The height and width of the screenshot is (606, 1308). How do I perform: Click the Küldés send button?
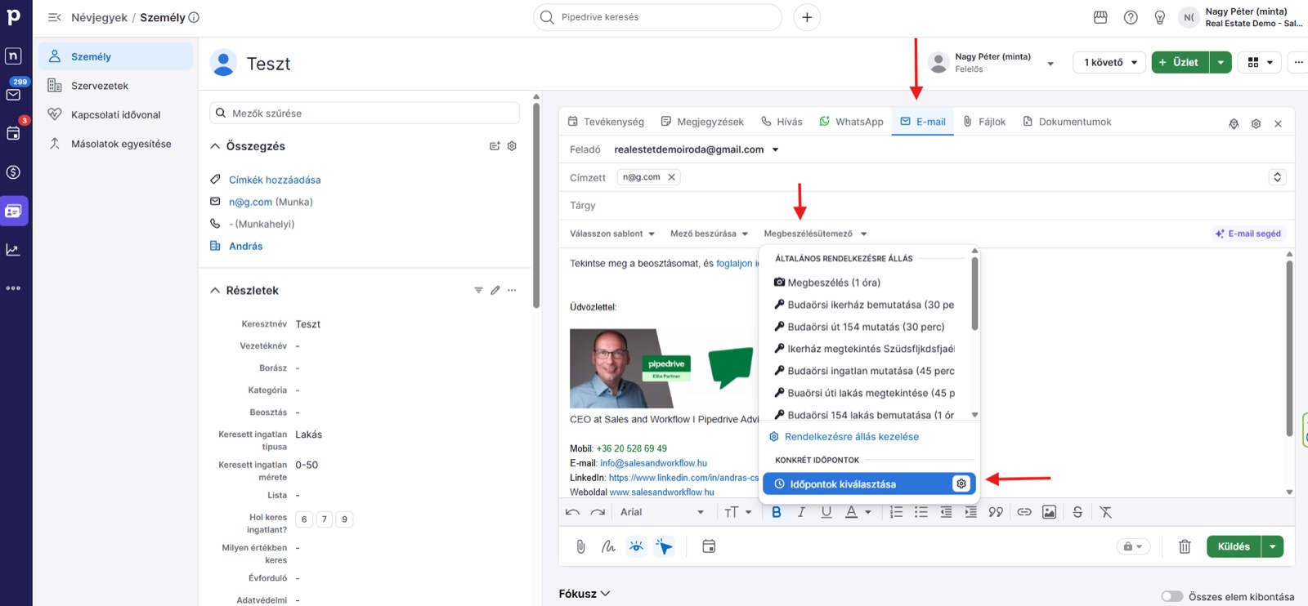[1234, 546]
